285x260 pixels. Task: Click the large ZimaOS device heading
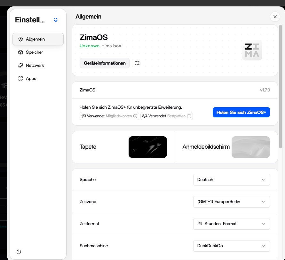[94, 37]
